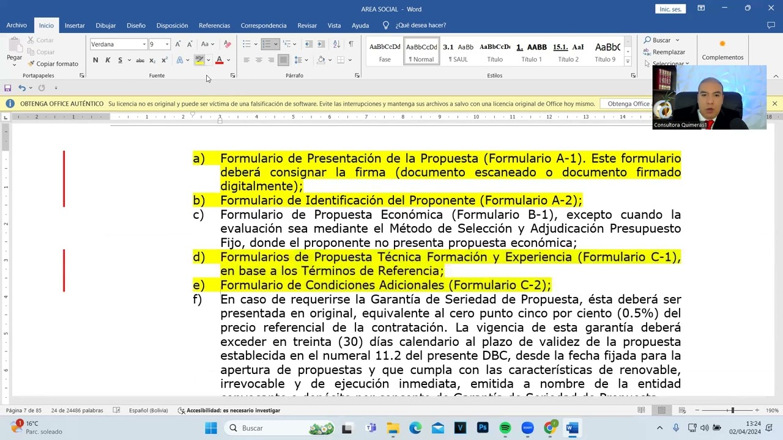Apply paragraph shading (paint bucket)
The width and height of the screenshot is (783, 440).
(321, 60)
